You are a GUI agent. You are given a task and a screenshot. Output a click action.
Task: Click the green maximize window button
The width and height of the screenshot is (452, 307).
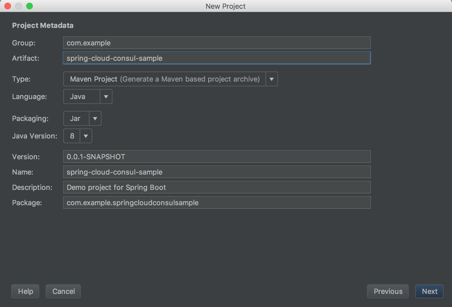click(x=30, y=6)
